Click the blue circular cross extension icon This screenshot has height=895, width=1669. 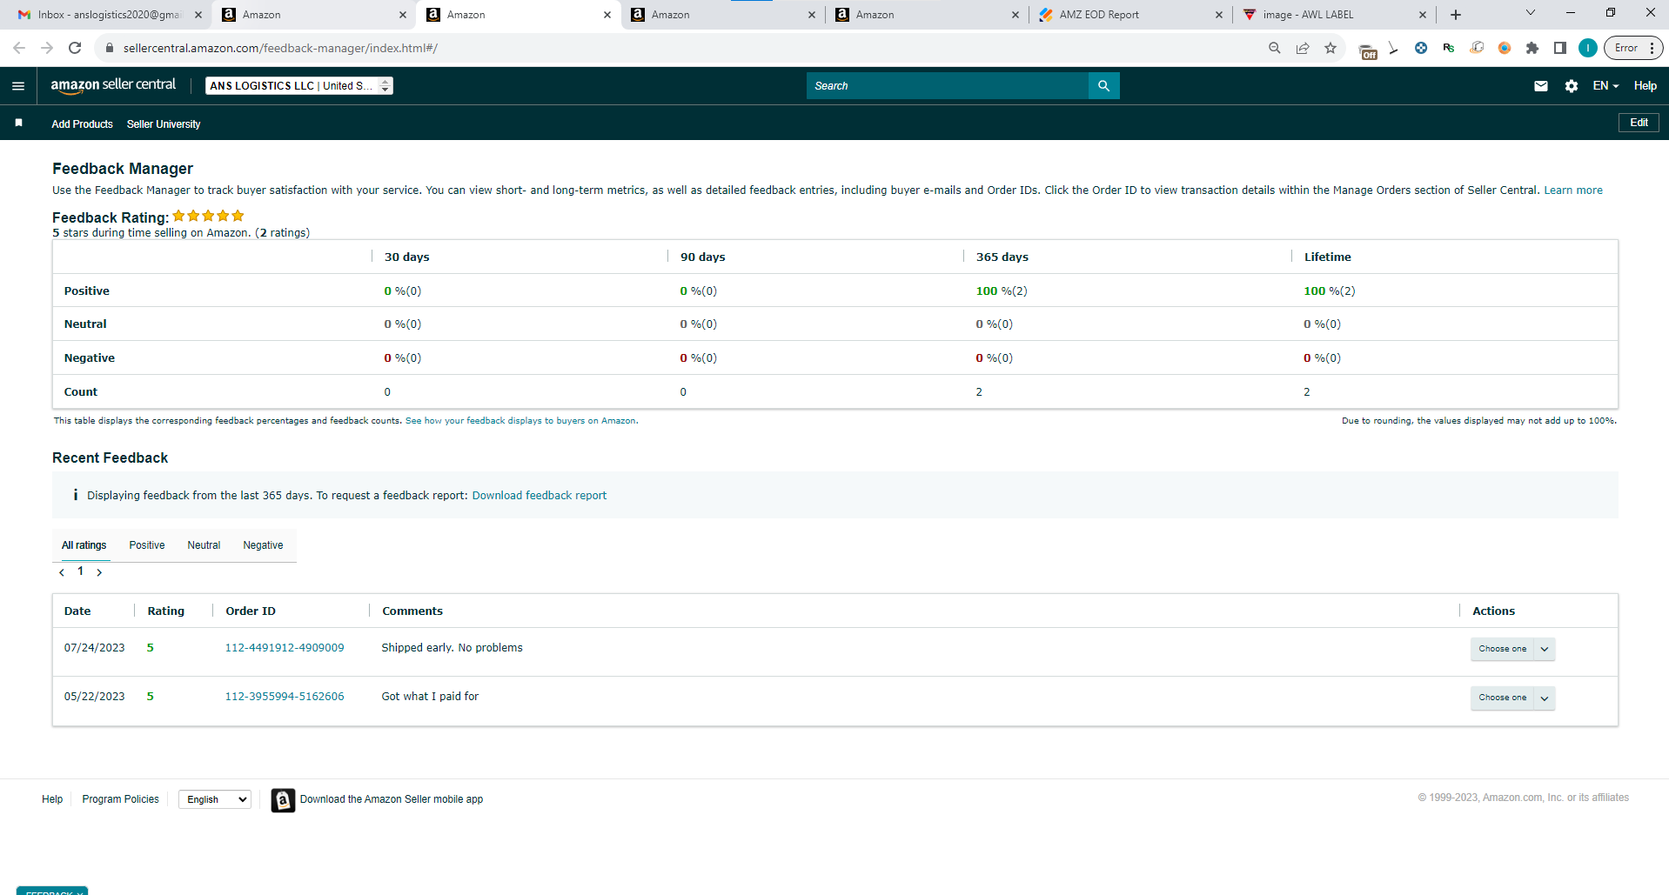point(1421,48)
